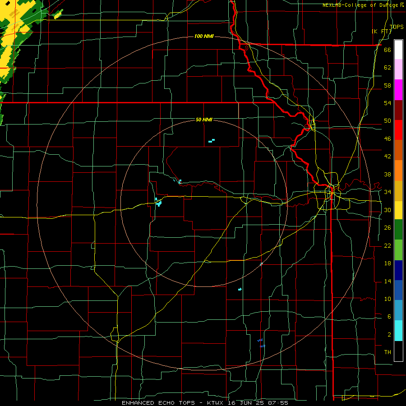Click the "58" legend value
The width and height of the screenshot is (406, 406).
388,85
